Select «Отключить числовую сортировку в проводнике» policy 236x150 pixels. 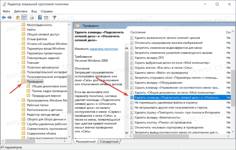(x=169, y=127)
